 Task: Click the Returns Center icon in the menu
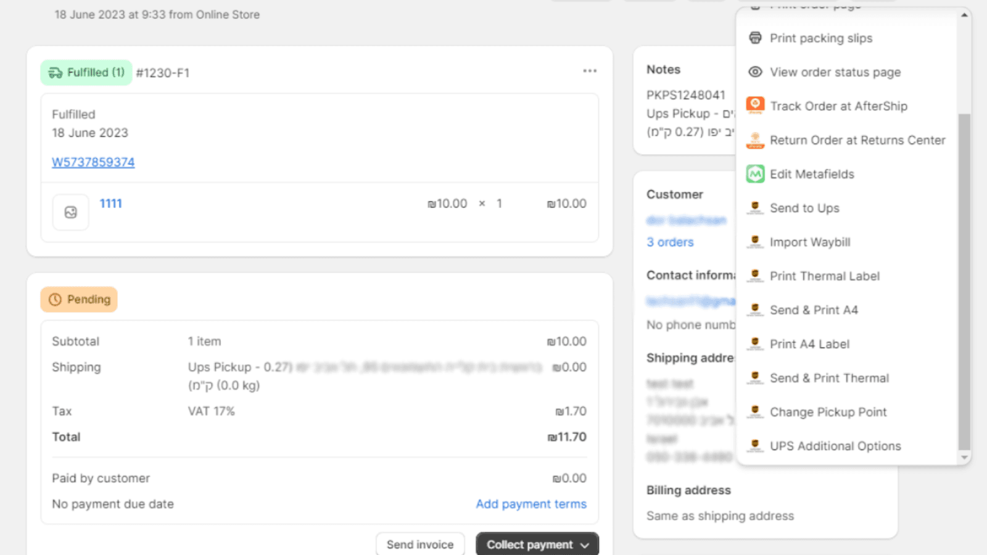coord(755,140)
